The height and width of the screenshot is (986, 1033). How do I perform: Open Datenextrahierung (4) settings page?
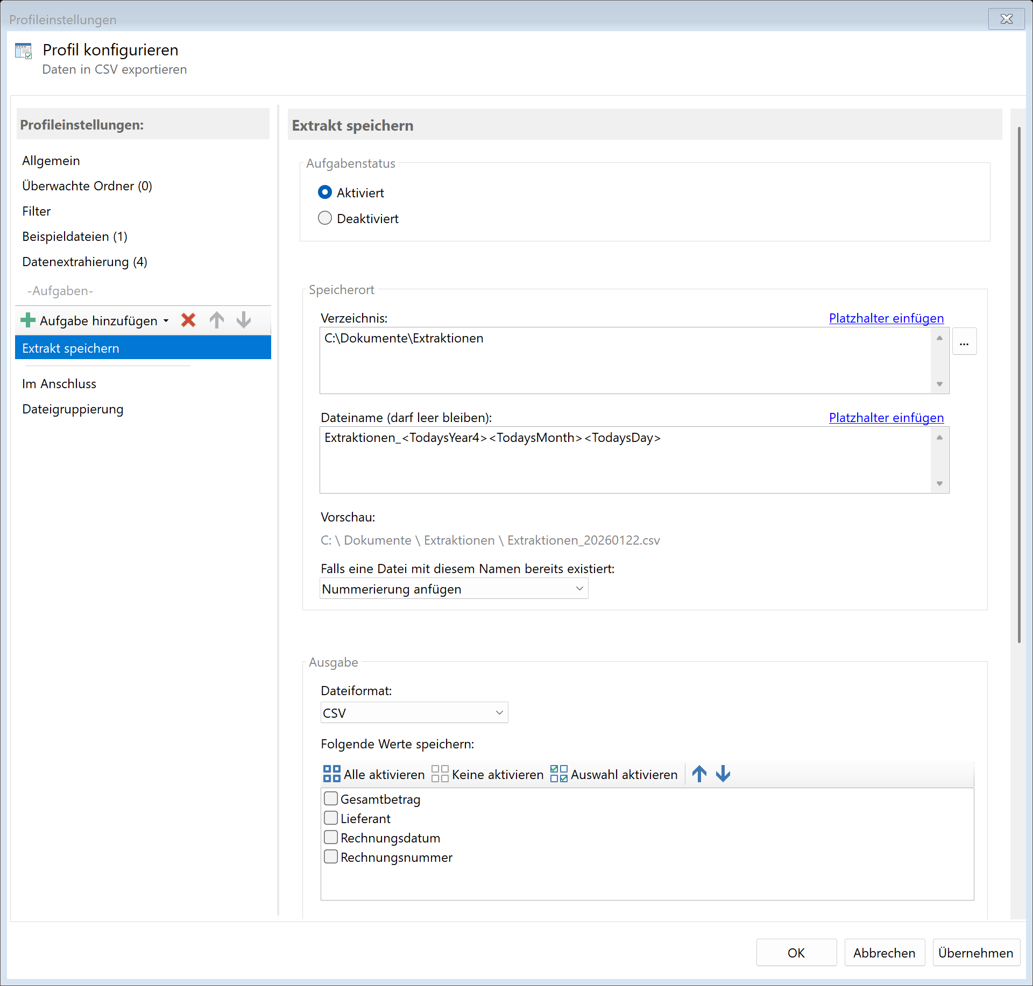84,262
